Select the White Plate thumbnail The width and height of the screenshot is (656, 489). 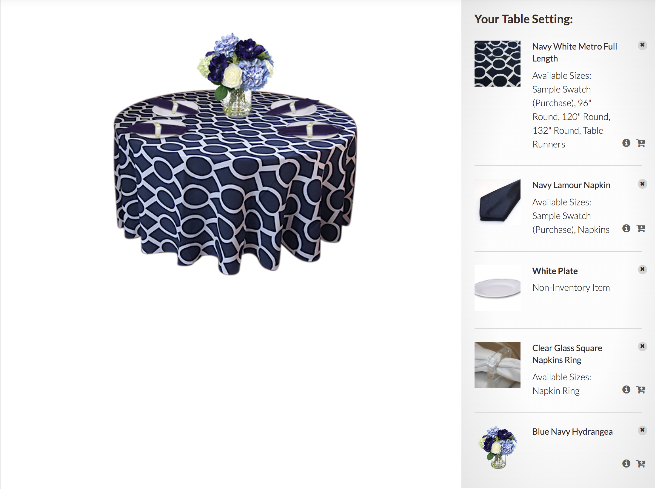click(x=497, y=288)
